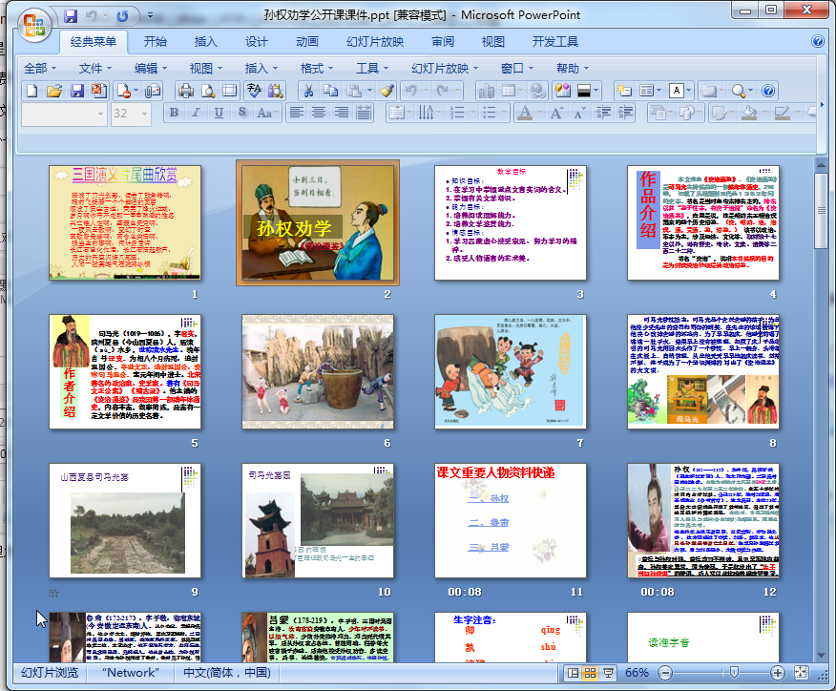
Task: Start Slide Show view from status bar
Action: pos(607,673)
